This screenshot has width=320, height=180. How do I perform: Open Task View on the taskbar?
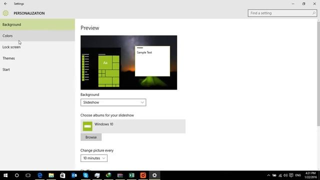28,175
